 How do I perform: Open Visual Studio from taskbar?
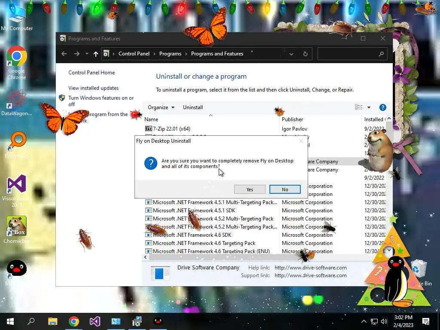pyautogui.click(x=95, y=321)
